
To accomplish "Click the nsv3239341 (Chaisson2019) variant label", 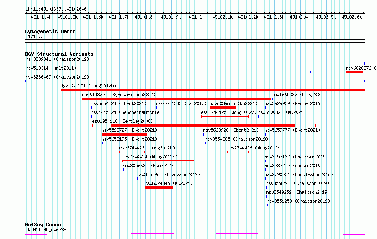I will [x=57, y=59].
